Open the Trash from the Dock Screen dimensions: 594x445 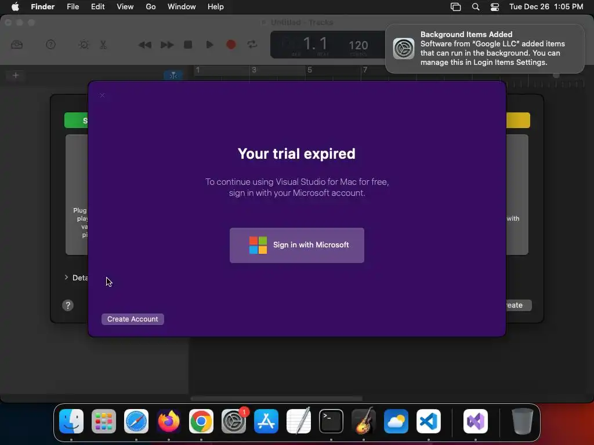(x=523, y=421)
